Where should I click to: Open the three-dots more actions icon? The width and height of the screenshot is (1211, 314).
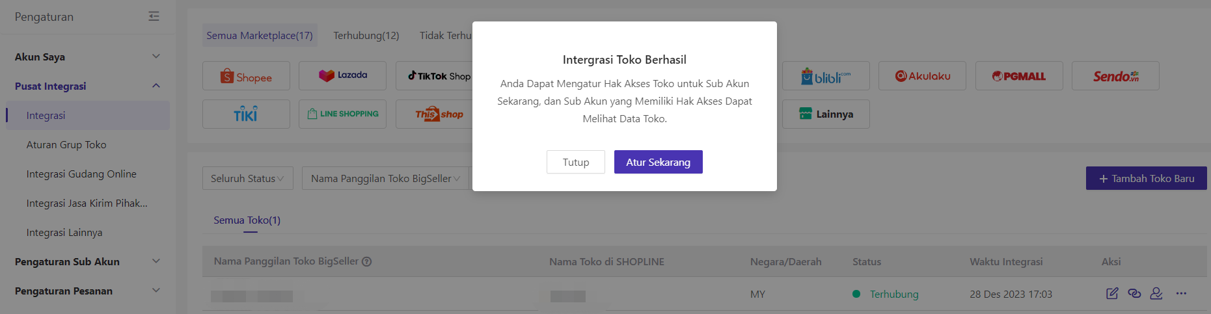[x=1181, y=293]
